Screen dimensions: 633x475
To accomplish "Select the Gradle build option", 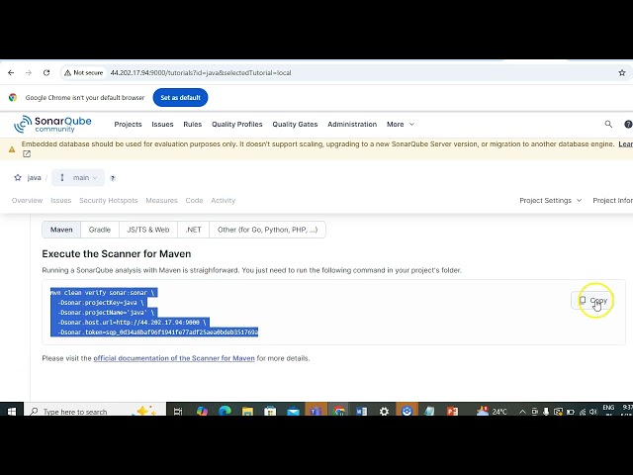I will coord(99,230).
